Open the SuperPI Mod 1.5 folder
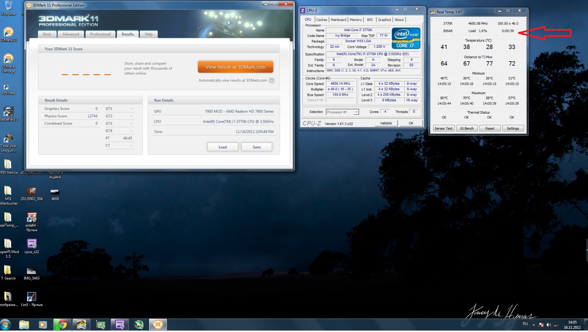588x332 pixels. pos(8,248)
